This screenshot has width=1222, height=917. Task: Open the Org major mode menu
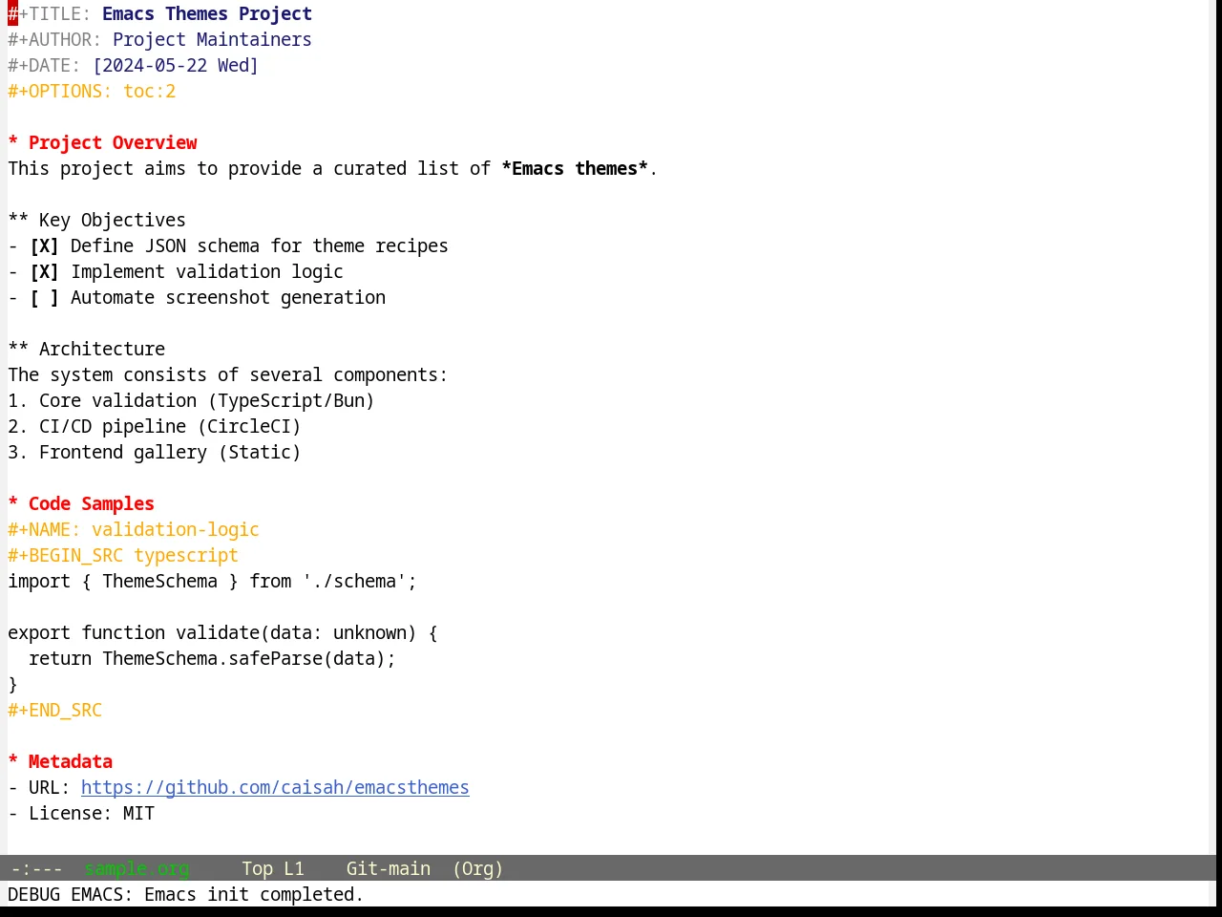tap(477, 869)
